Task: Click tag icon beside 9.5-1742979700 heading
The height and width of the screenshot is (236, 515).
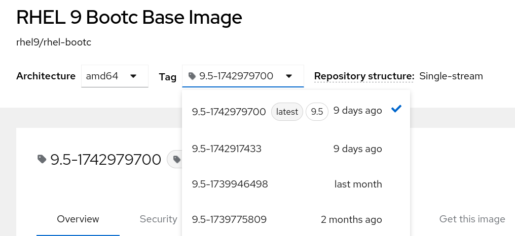Action: 42,159
